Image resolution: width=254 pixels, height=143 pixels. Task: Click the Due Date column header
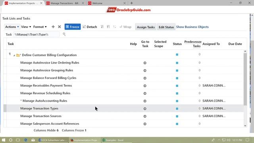click(235, 44)
